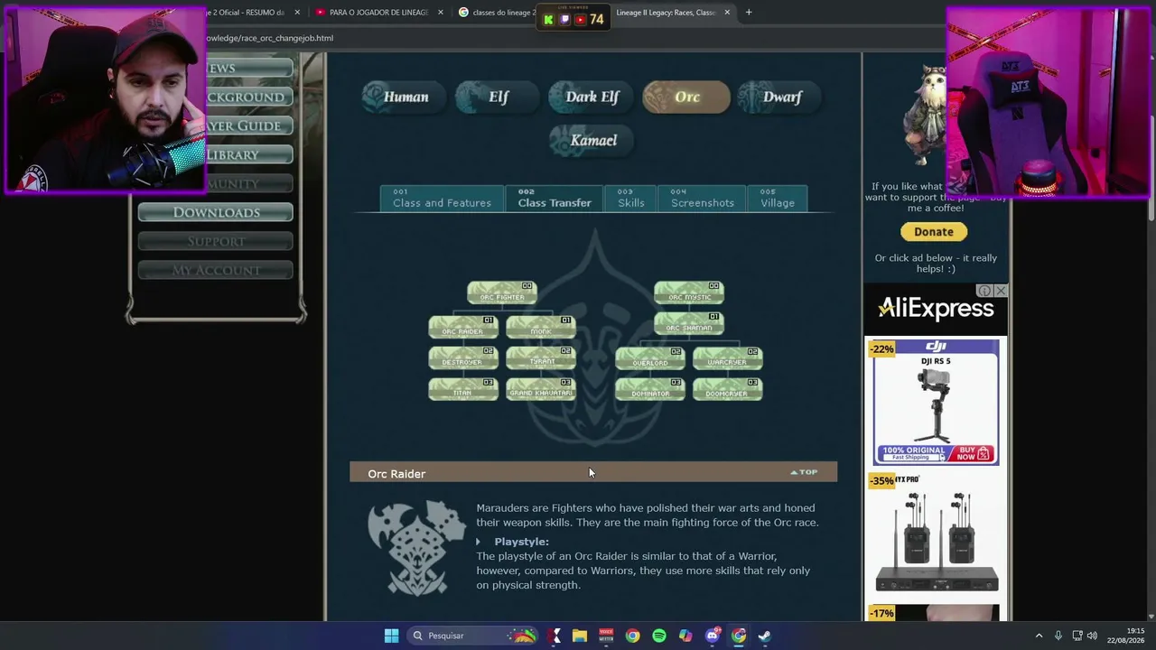Select the Human race tab
This screenshot has height=650, width=1156.
pos(405,97)
